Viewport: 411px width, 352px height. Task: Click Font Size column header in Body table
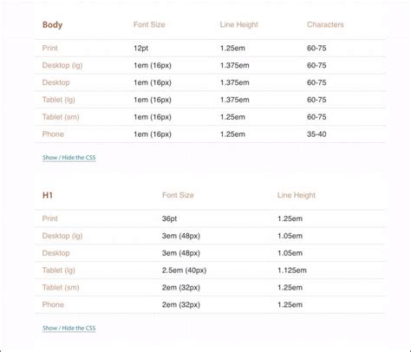149,24
